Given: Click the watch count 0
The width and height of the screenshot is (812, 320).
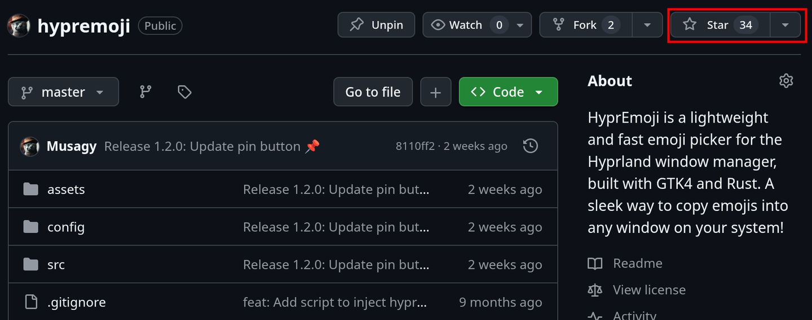Looking at the screenshot, I should pos(499,25).
